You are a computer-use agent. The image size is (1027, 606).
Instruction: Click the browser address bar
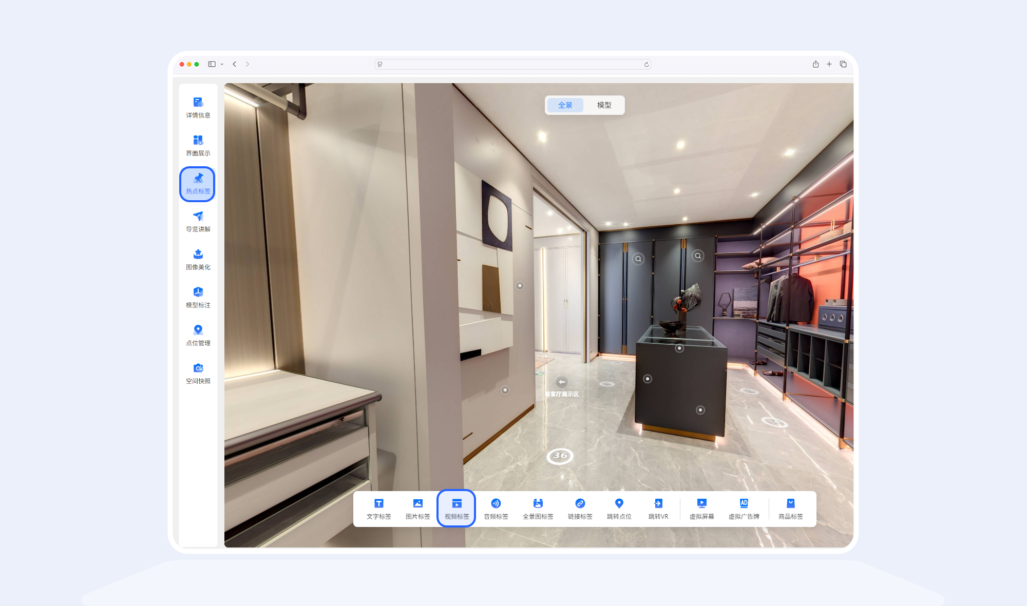click(x=513, y=64)
